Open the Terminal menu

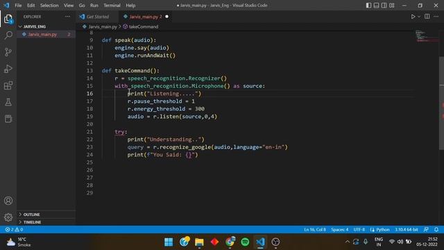click(x=112, y=6)
